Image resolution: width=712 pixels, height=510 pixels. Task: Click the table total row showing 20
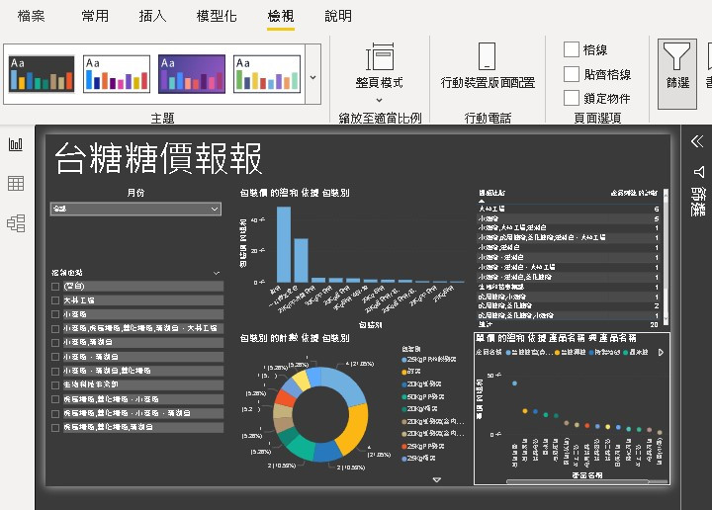point(568,325)
